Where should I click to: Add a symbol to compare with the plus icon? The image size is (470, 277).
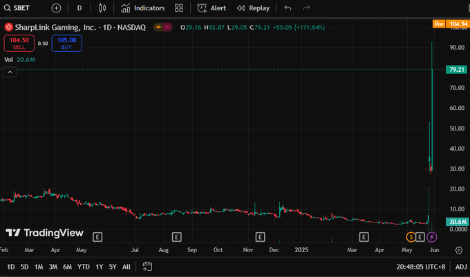(x=56, y=8)
